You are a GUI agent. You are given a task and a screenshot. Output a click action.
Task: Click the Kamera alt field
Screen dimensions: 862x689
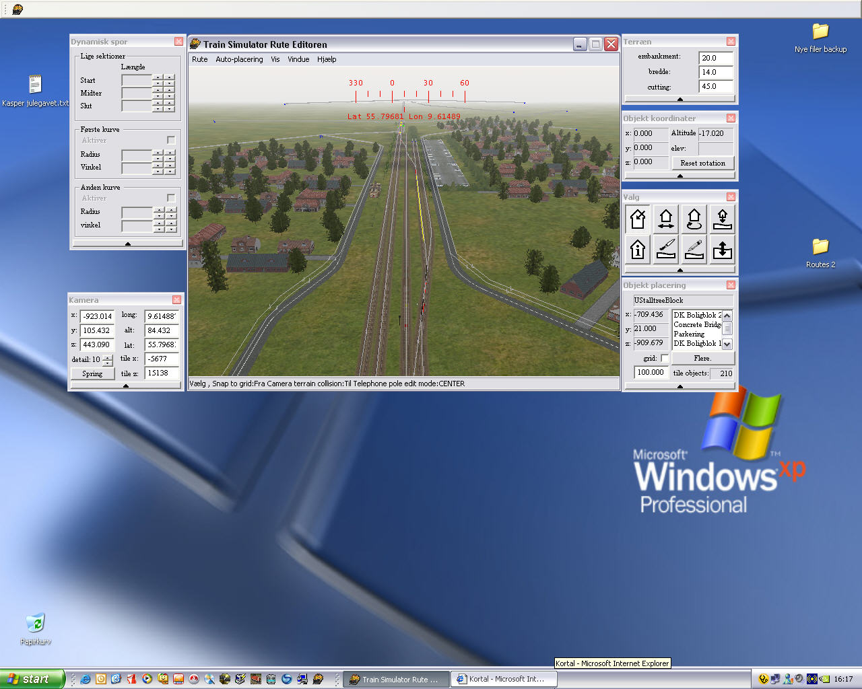[162, 330]
